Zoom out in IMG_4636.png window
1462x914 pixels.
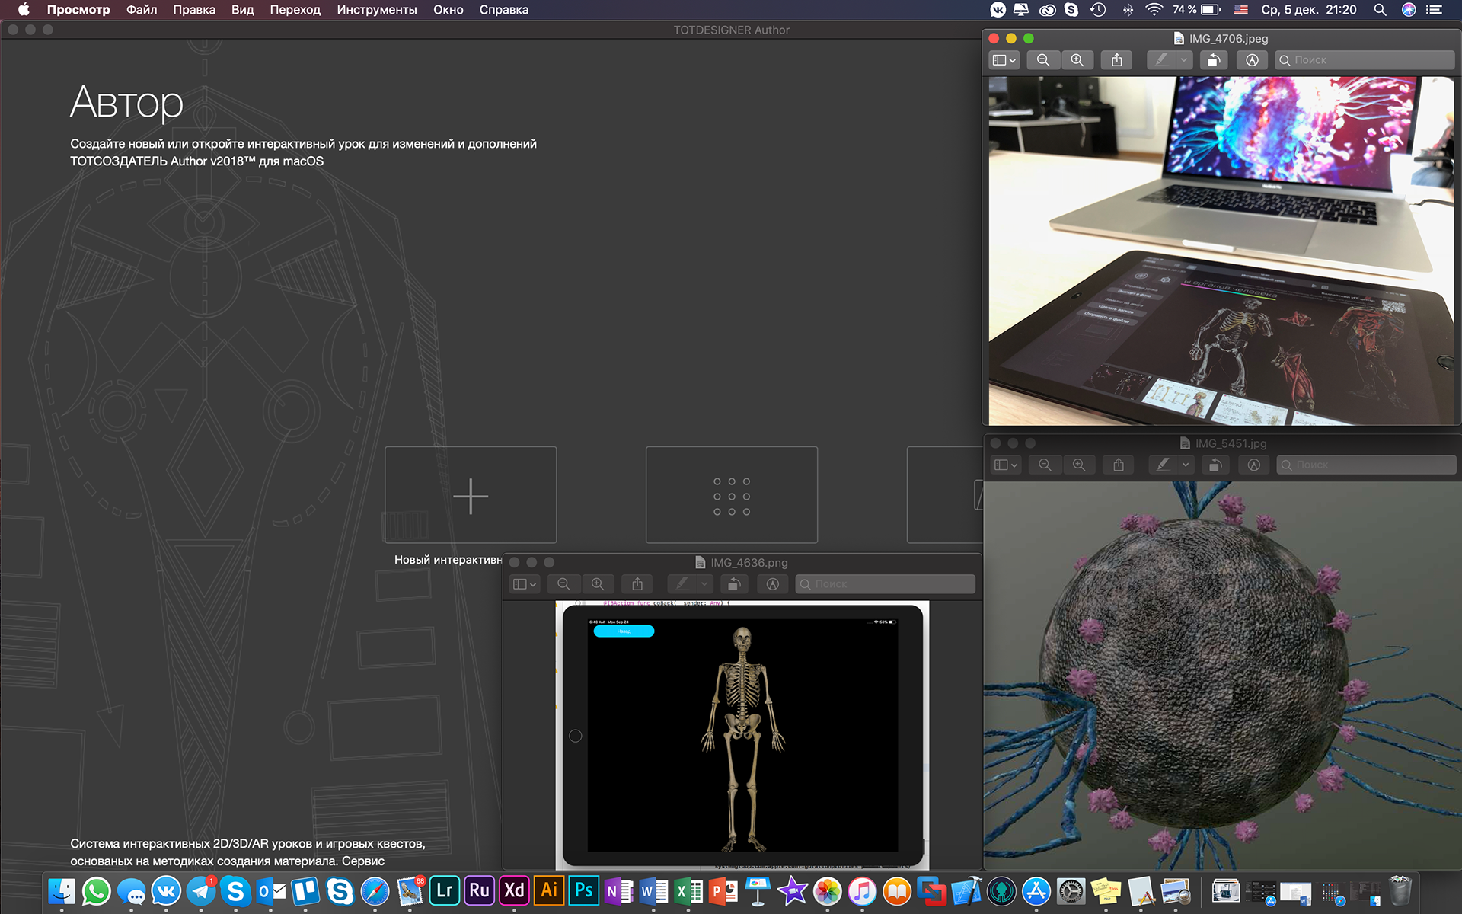click(563, 584)
